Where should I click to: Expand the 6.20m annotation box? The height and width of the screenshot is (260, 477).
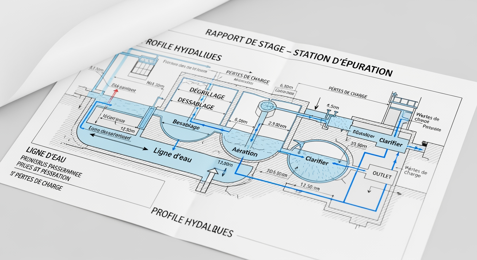click(x=286, y=87)
